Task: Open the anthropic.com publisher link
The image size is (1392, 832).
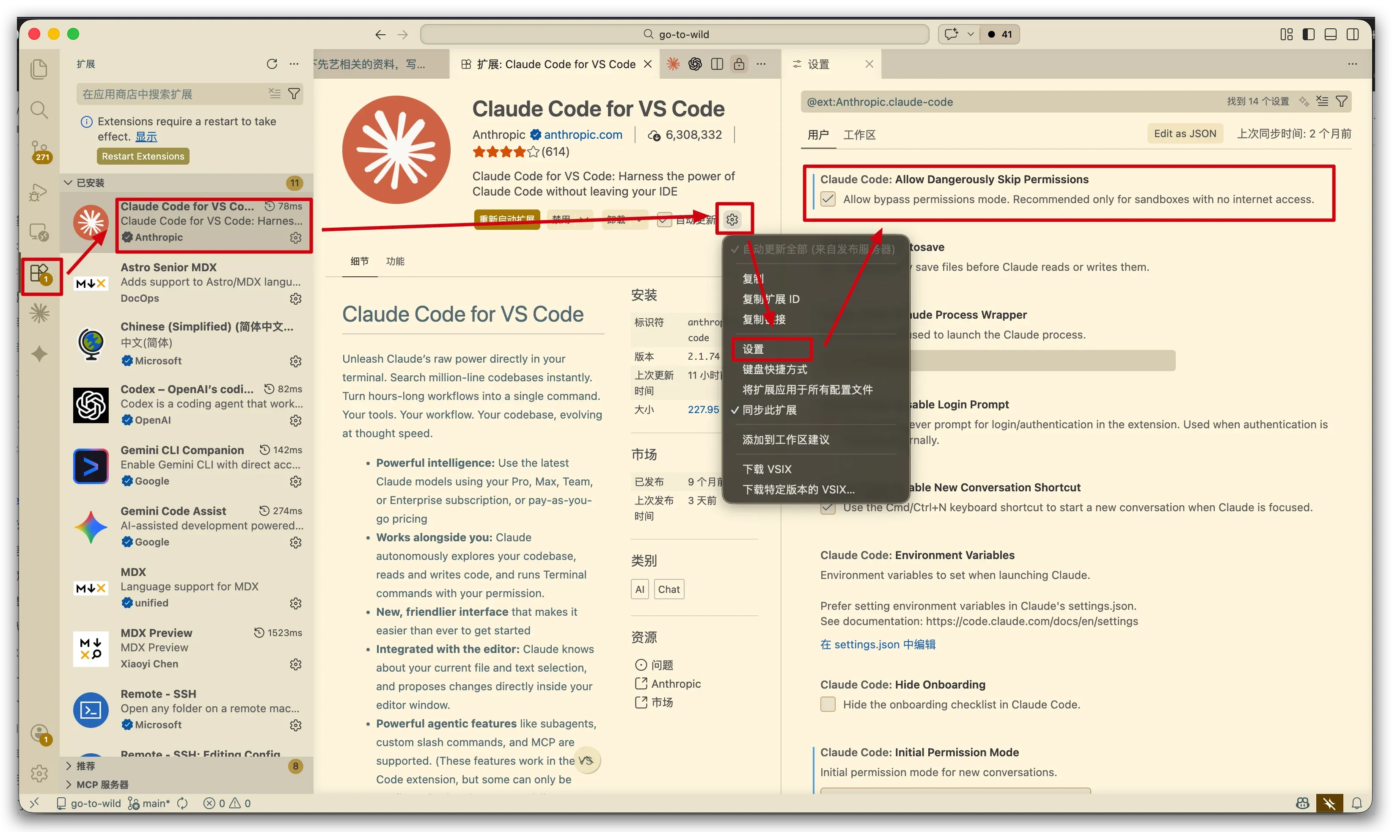Action: coord(583,135)
